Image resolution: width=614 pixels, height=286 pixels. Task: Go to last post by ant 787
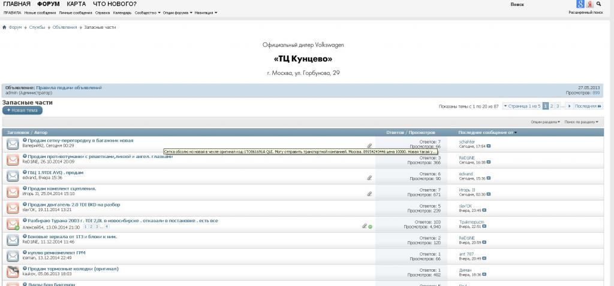pos(484,258)
